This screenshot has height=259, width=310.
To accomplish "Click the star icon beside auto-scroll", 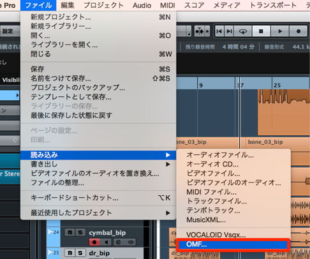I will [207, 32].
